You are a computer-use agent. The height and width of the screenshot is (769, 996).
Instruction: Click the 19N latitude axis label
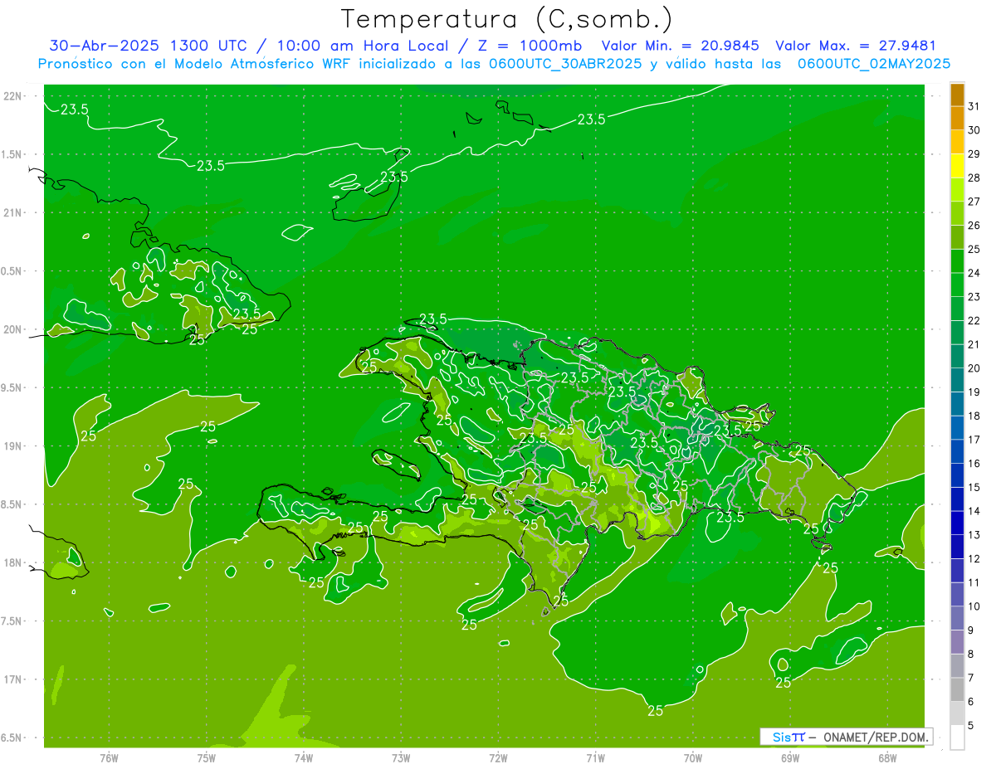pos(12,445)
